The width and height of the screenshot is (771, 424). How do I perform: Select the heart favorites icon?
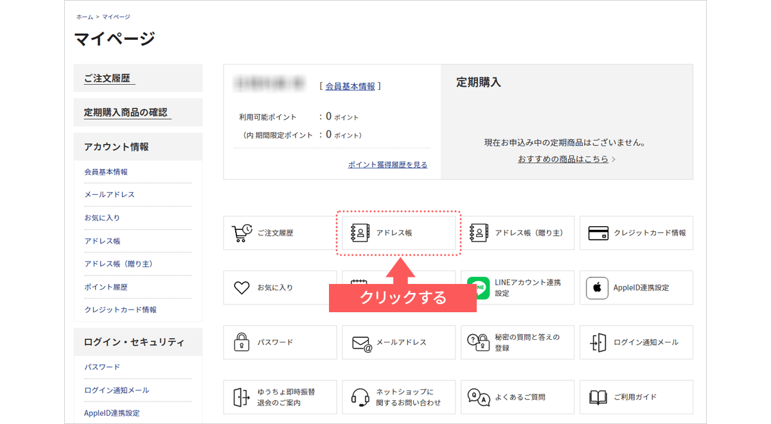(x=242, y=288)
